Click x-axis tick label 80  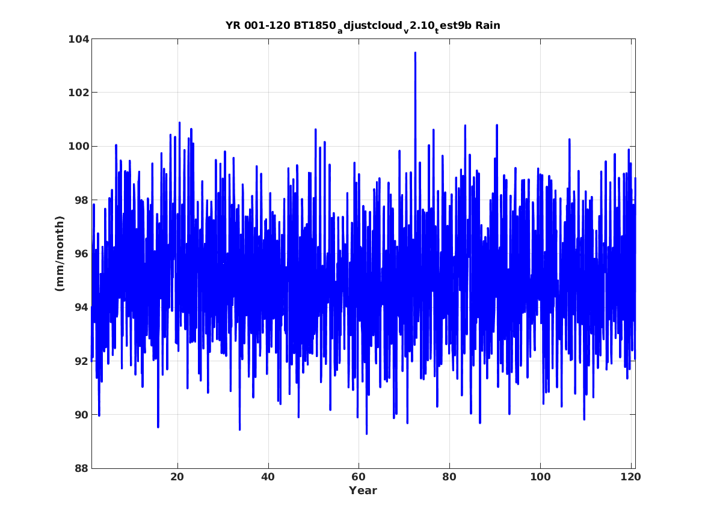coord(449,477)
